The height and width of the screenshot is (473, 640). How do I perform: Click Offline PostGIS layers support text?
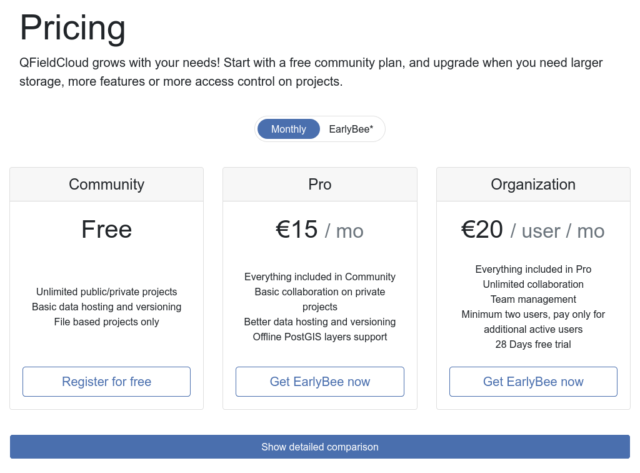pos(320,337)
